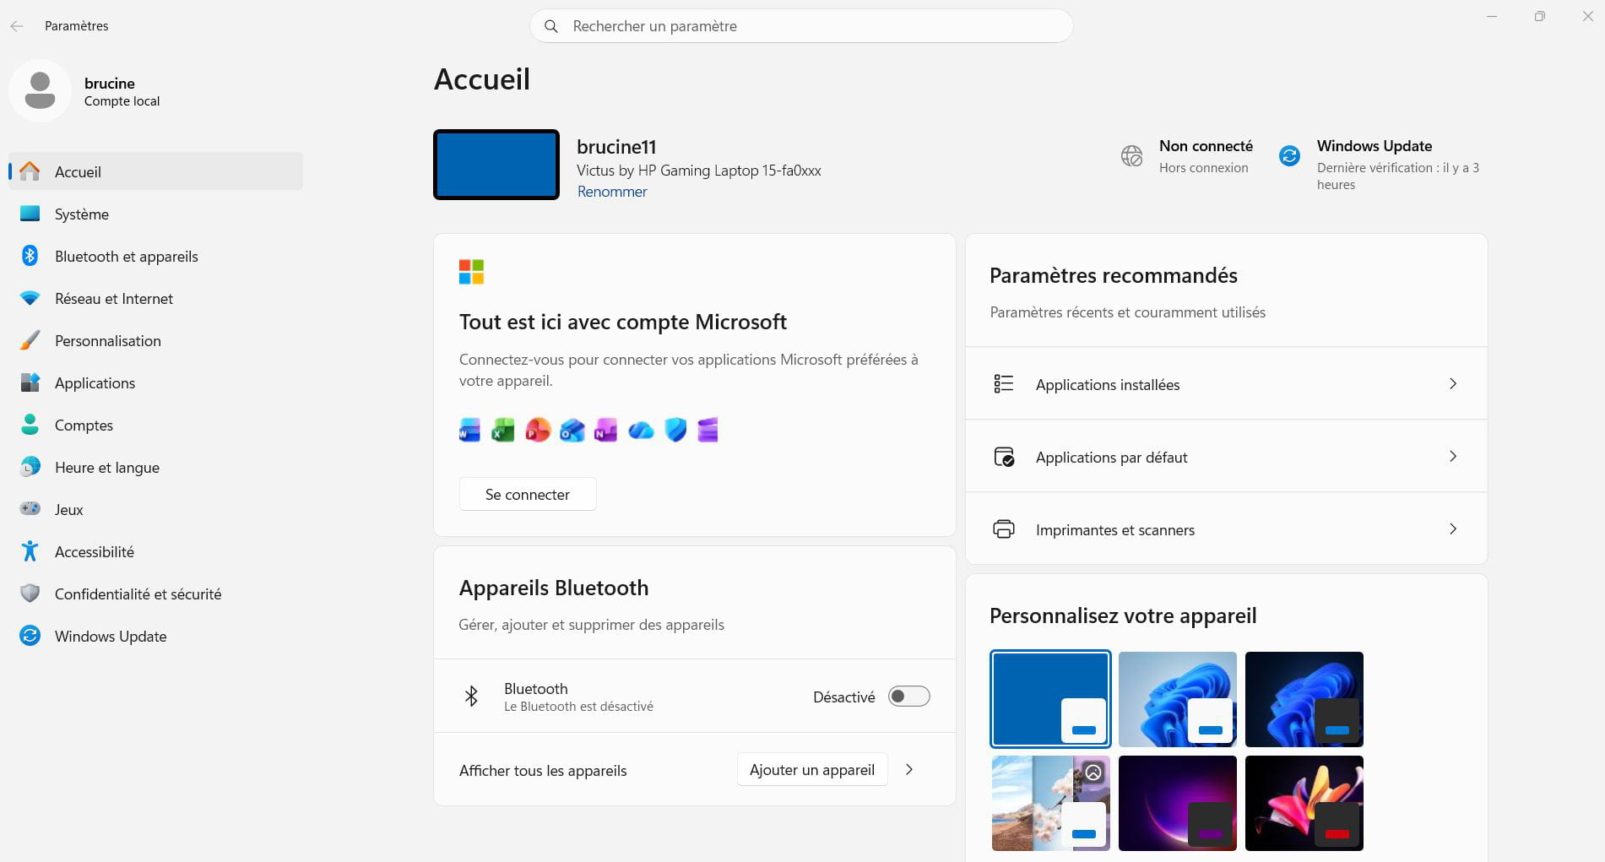1605x862 pixels.
Task: Click the Se connecter button
Action: pyautogui.click(x=528, y=495)
